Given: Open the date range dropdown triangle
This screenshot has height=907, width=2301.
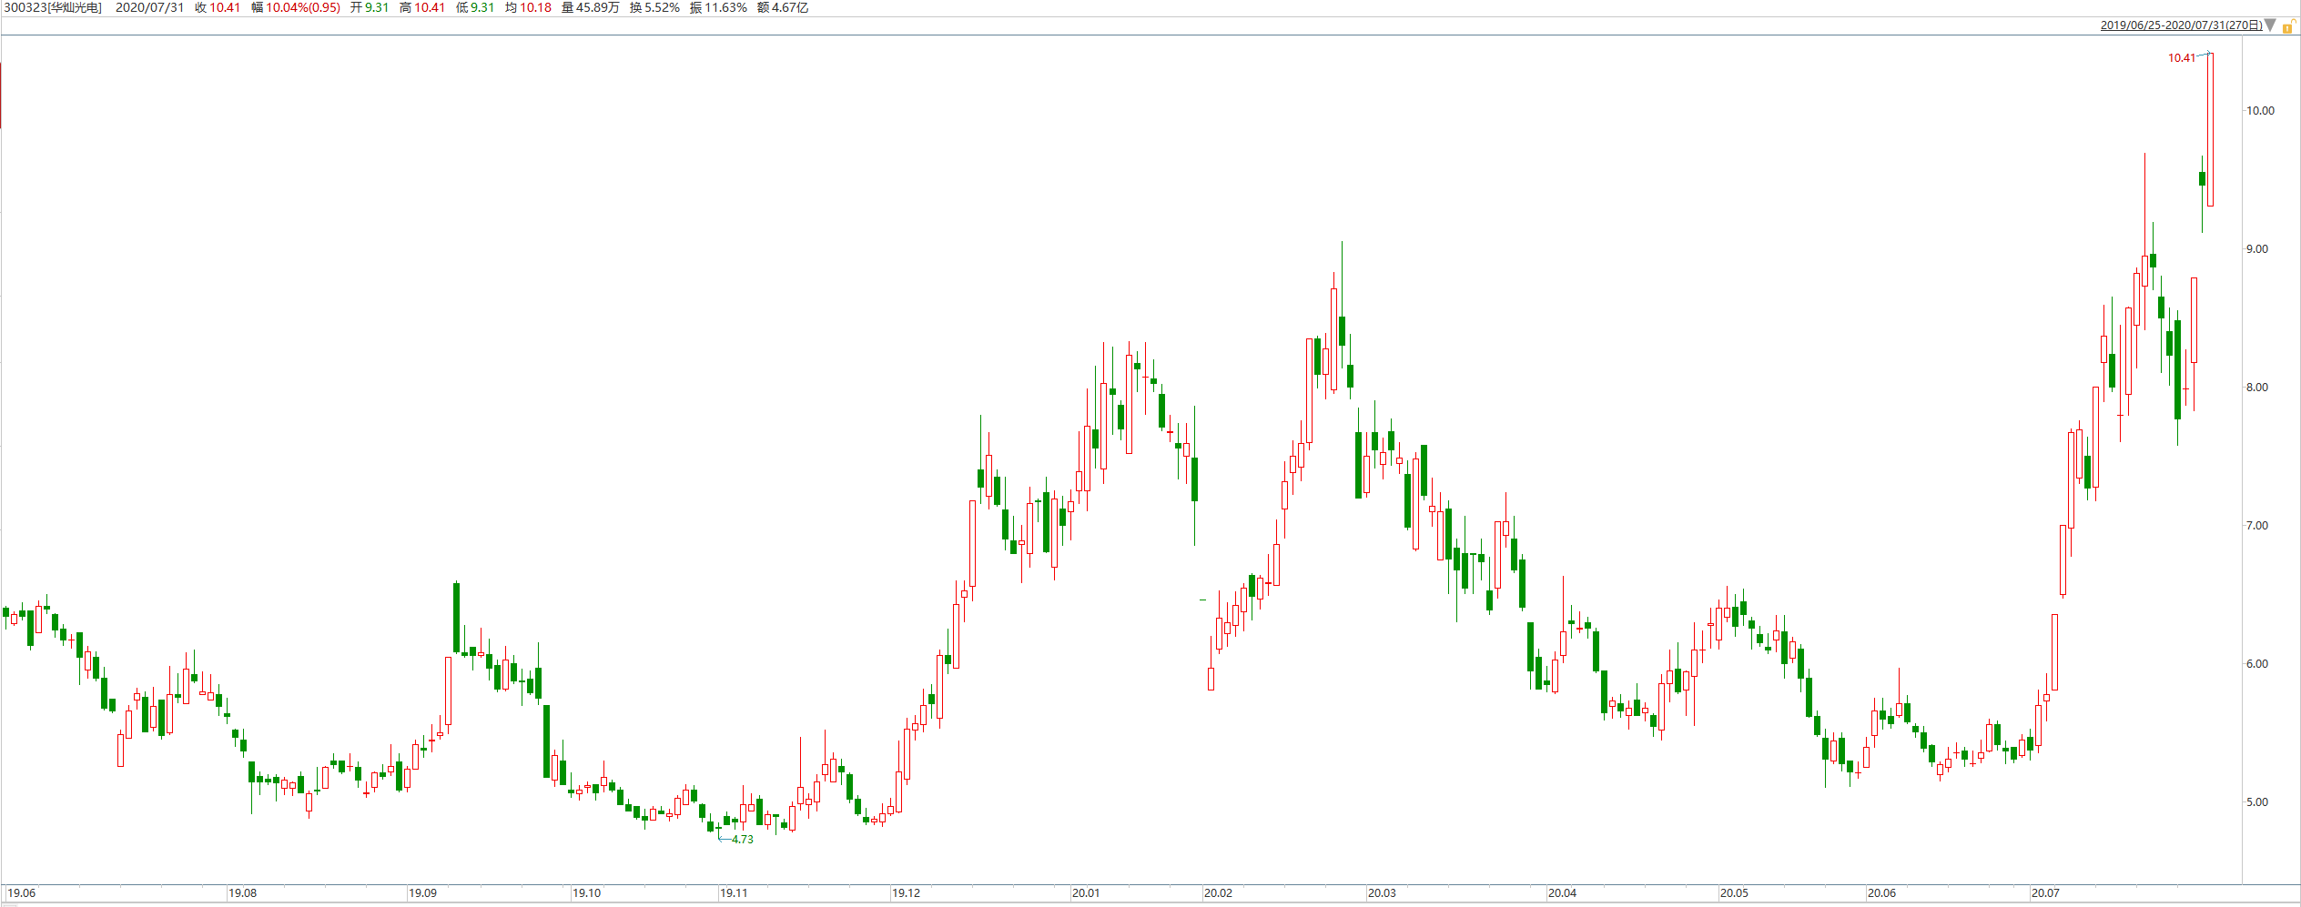Looking at the screenshot, I should tap(2270, 25).
